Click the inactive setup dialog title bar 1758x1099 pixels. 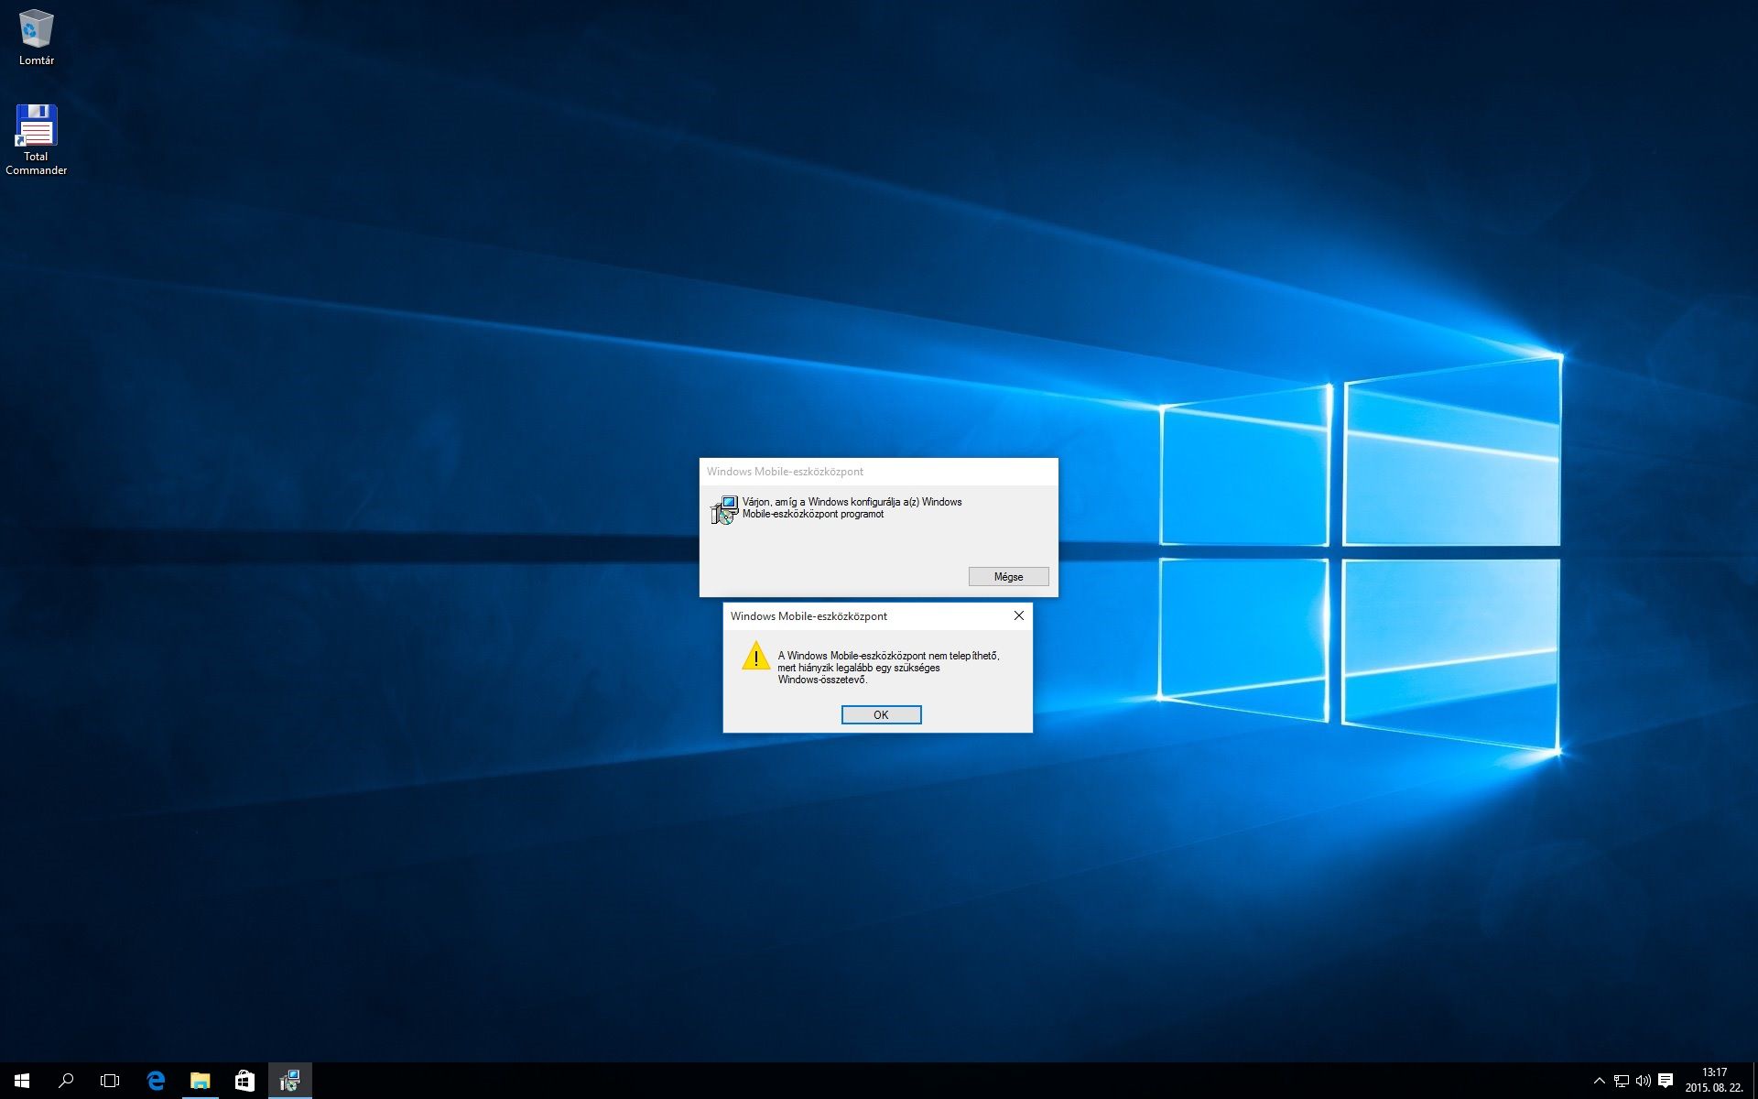[879, 472]
